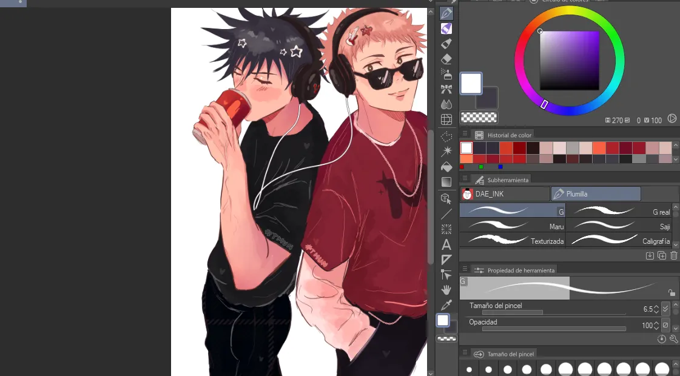The width and height of the screenshot is (680, 376).
Task: Select the Operation object cube tool
Action: (446, 199)
